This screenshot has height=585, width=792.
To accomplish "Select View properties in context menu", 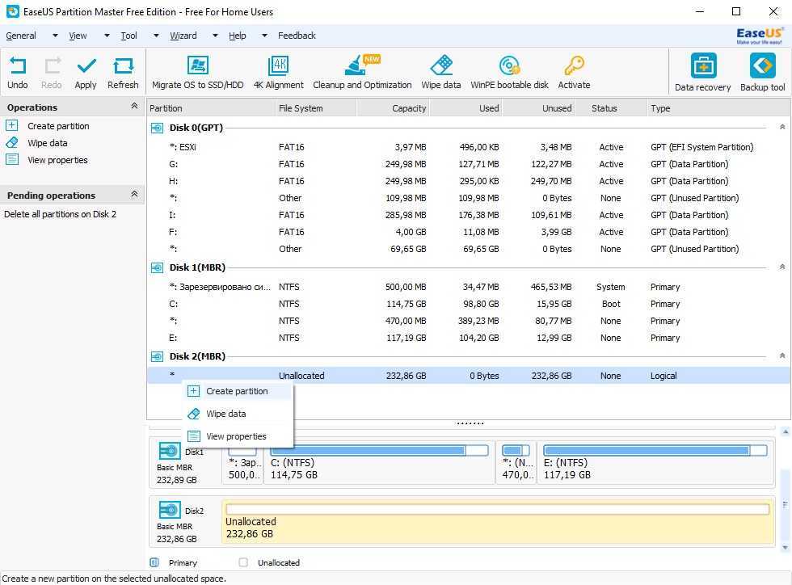I will (x=236, y=436).
